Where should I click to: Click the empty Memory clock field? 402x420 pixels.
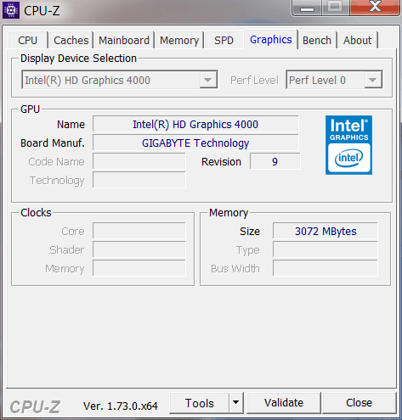pos(139,268)
